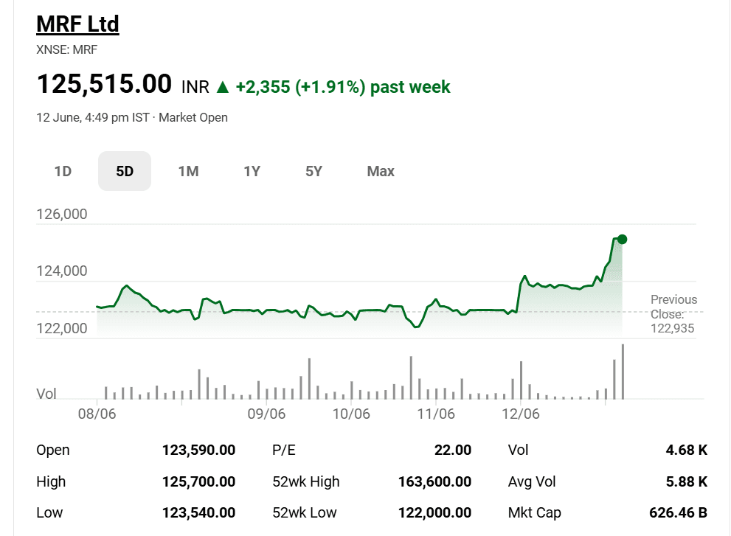Click the Avg Vol label
The height and width of the screenshot is (536, 731).
[531, 481]
